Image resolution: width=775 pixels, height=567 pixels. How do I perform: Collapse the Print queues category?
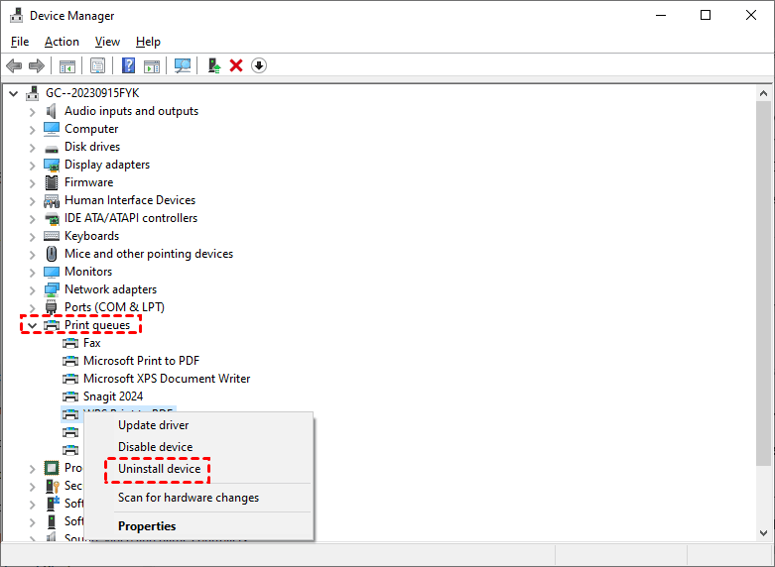pos(32,325)
